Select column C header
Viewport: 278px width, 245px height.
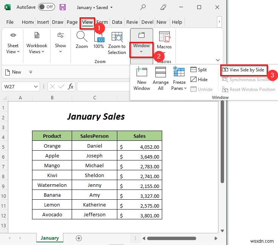tap(95, 97)
